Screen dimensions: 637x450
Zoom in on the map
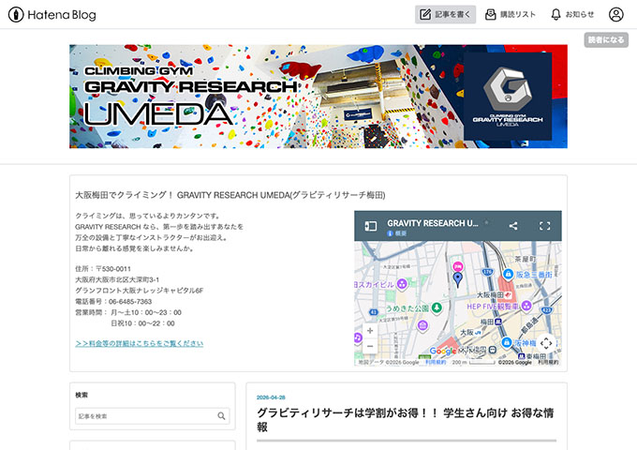coord(370,331)
